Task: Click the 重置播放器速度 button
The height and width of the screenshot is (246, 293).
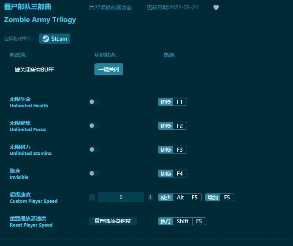Action: click(113, 221)
